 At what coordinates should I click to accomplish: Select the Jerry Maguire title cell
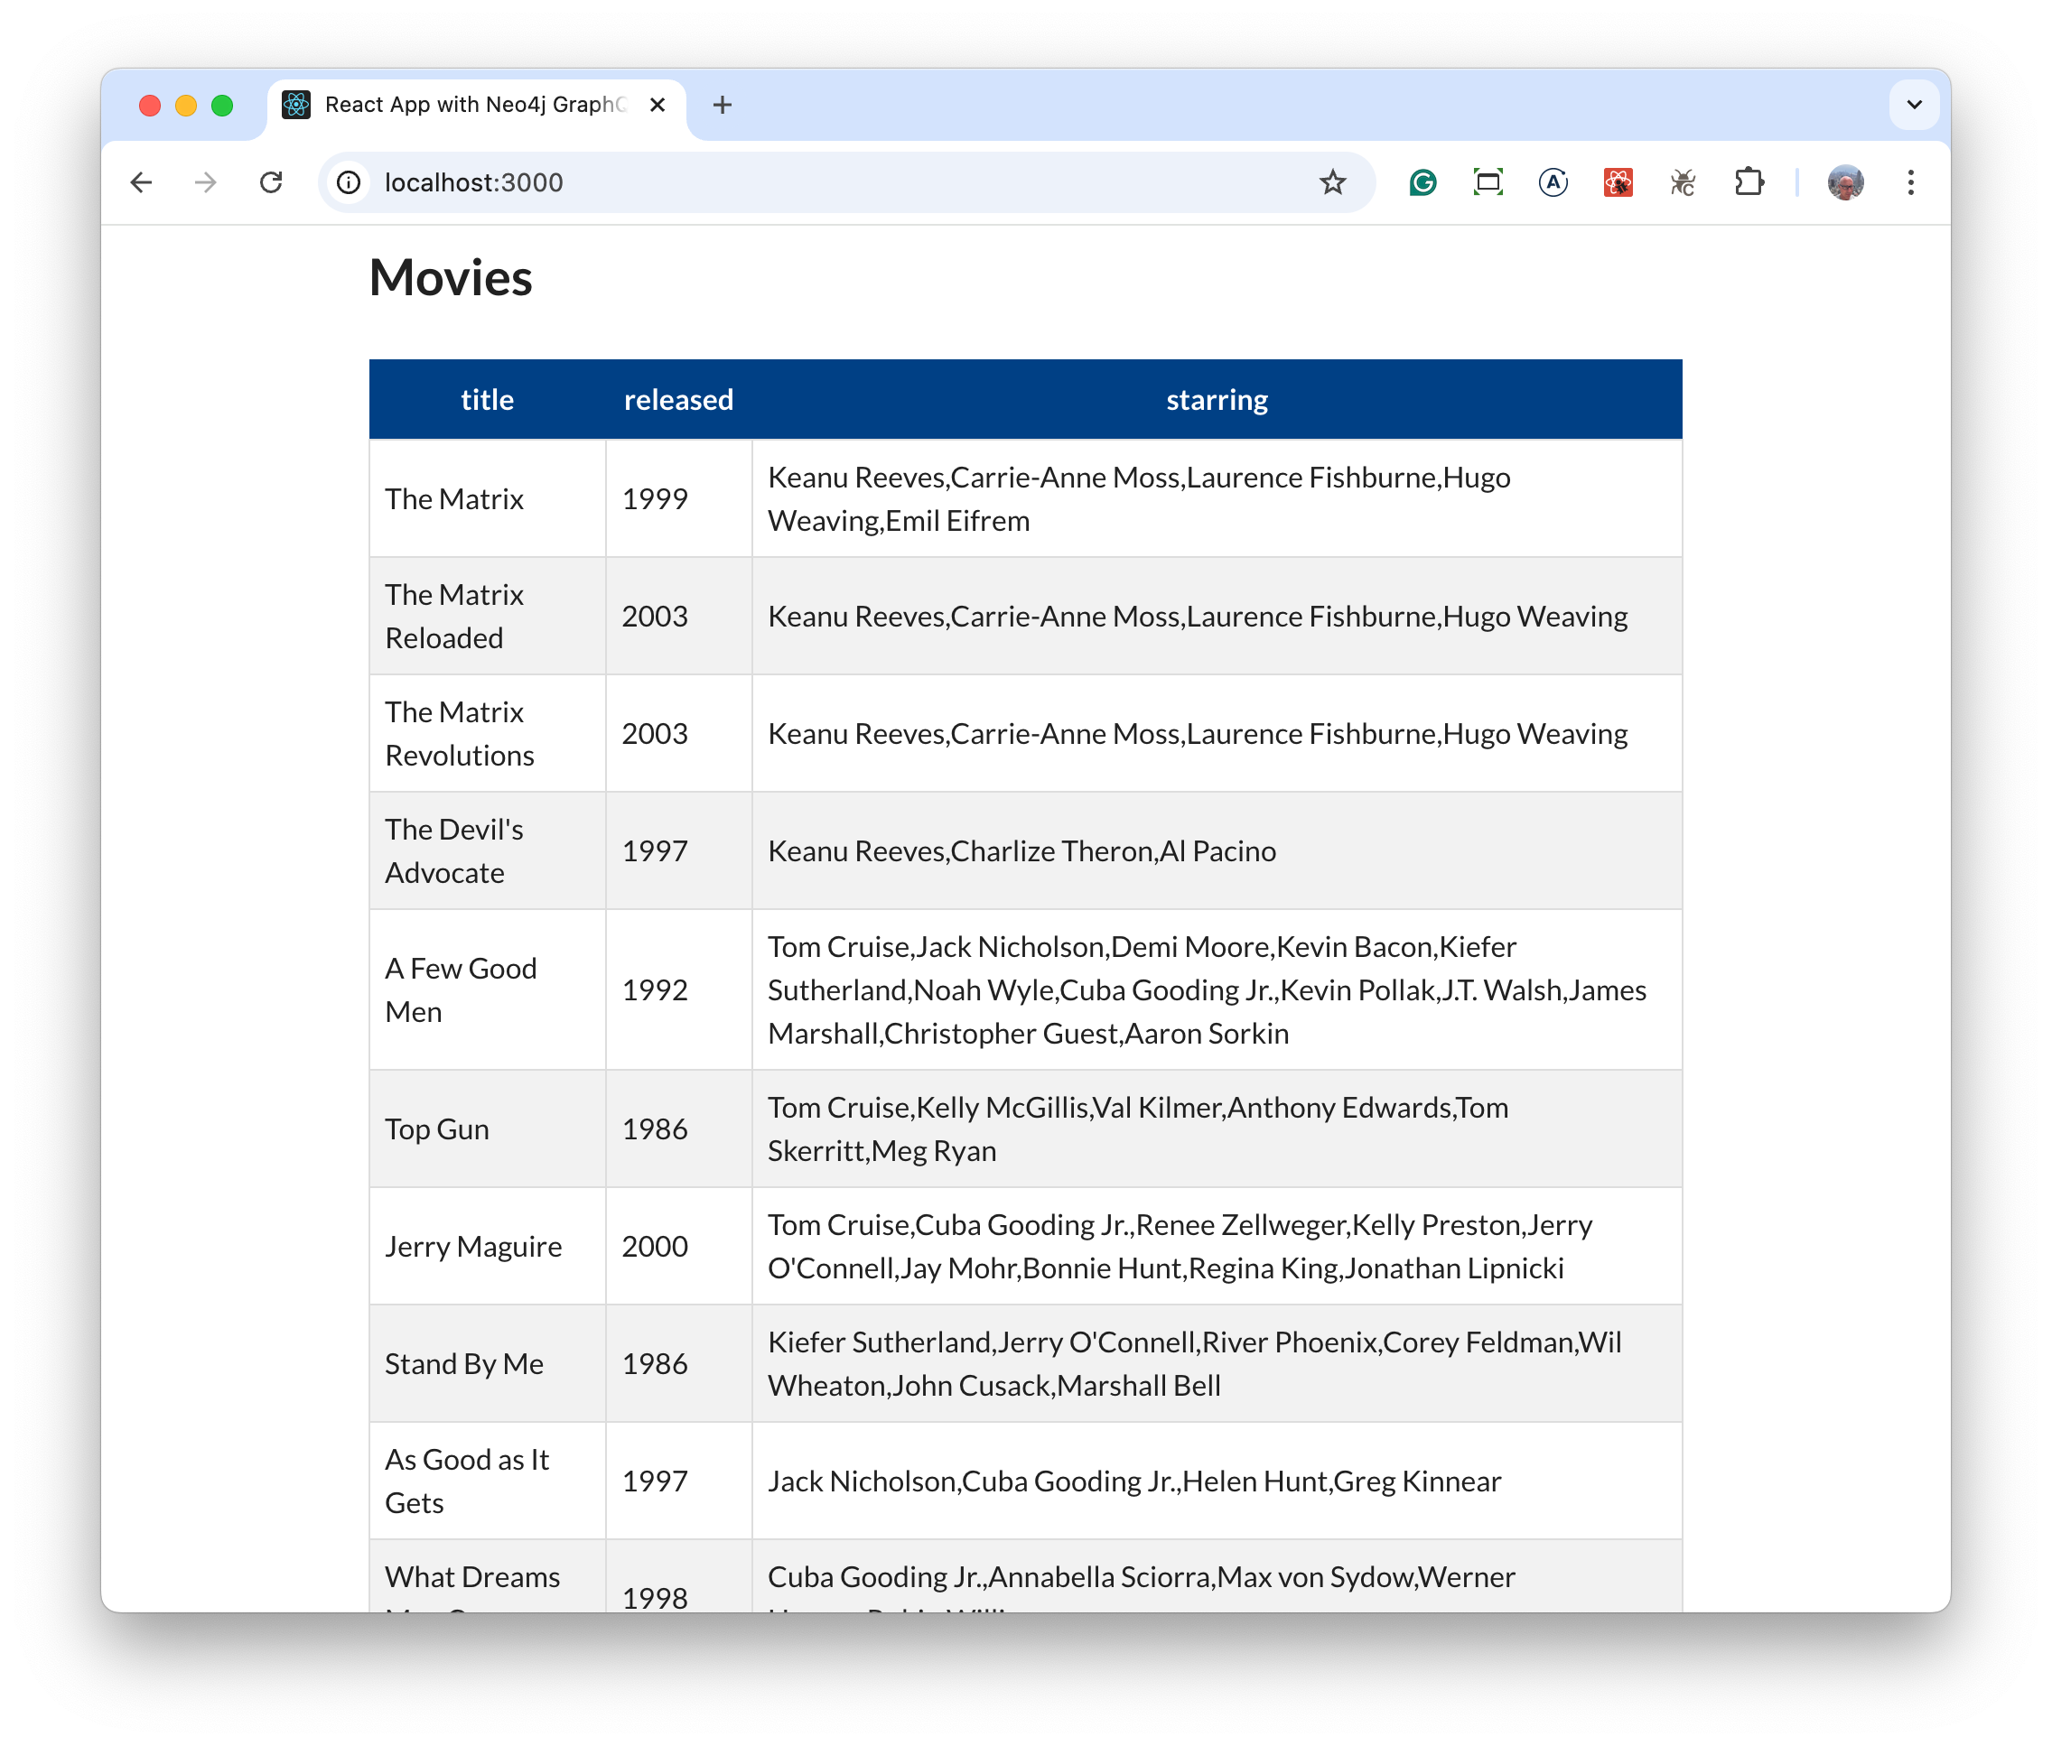[487, 1246]
